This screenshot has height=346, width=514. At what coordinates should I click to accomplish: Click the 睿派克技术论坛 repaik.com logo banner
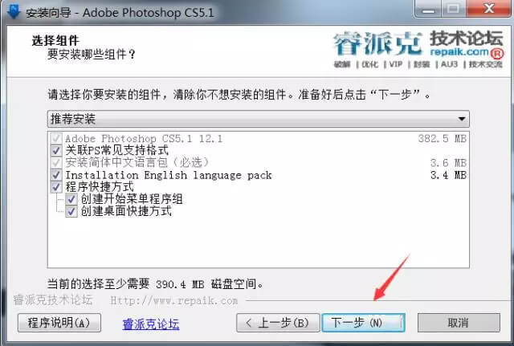point(418,50)
